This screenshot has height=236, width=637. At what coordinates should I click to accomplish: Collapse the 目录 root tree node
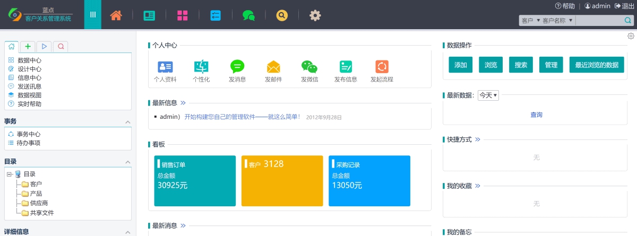point(10,174)
